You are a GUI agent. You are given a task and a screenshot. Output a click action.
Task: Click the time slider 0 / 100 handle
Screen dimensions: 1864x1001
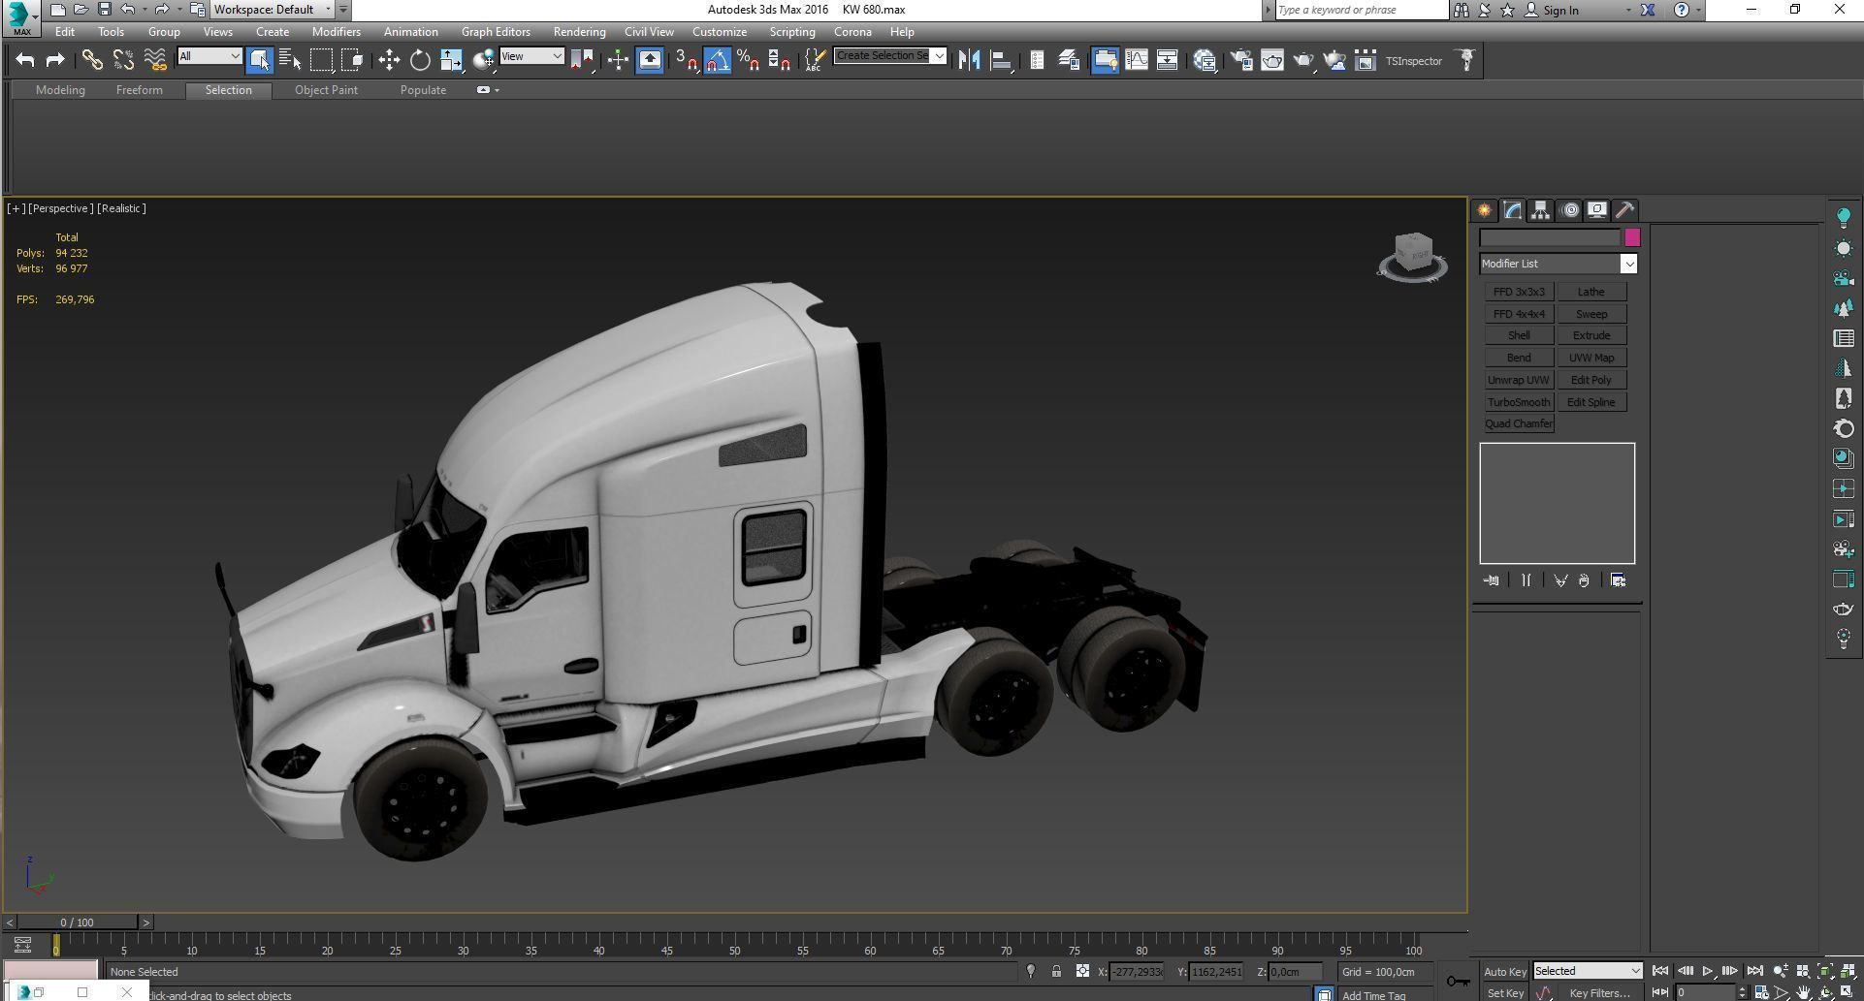pyautogui.click(x=77, y=923)
